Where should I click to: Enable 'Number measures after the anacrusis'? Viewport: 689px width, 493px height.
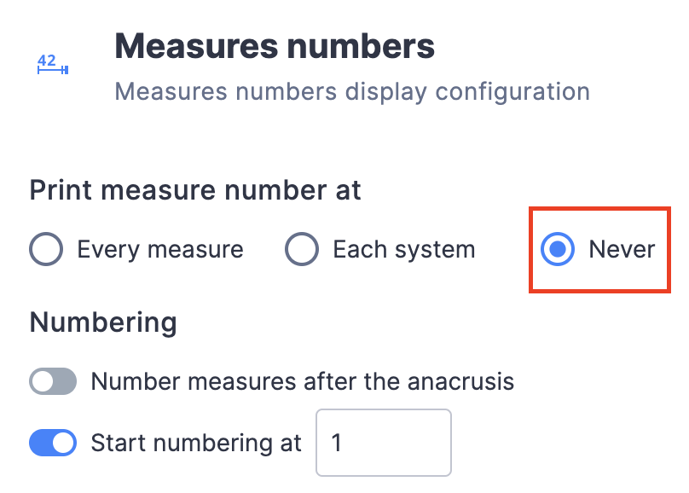[53, 381]
